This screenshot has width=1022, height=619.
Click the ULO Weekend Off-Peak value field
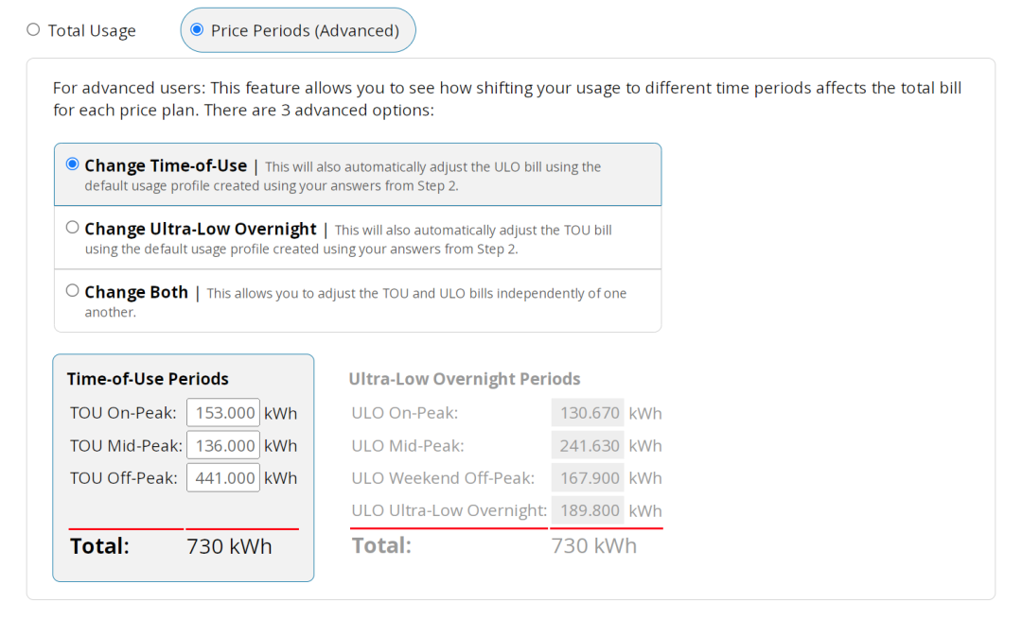tap(588, 478)
